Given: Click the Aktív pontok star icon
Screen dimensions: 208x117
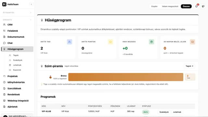Looking at the screenshot, I should coord(110,42).
